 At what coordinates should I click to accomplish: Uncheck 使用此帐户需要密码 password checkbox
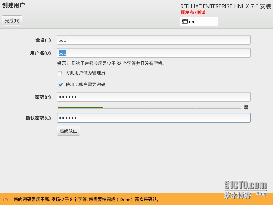(60, 85)
